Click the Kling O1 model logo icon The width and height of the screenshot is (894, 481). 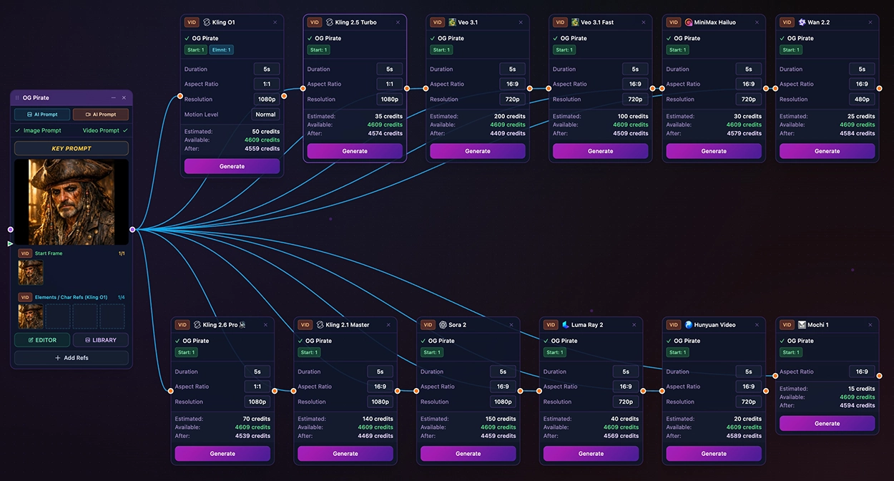pos(207,22)
